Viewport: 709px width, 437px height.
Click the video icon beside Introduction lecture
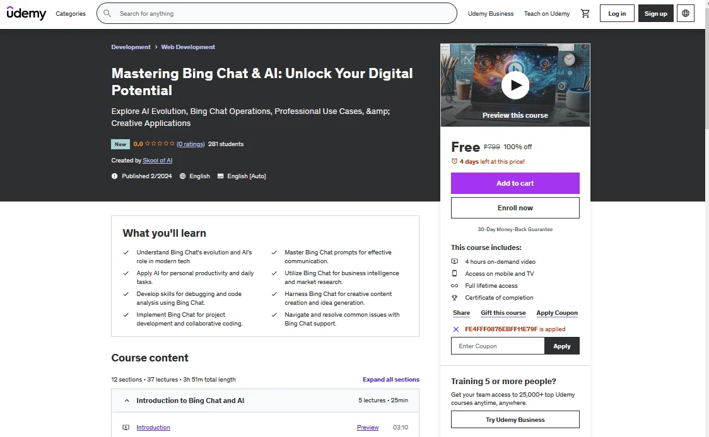coord(126,428)
